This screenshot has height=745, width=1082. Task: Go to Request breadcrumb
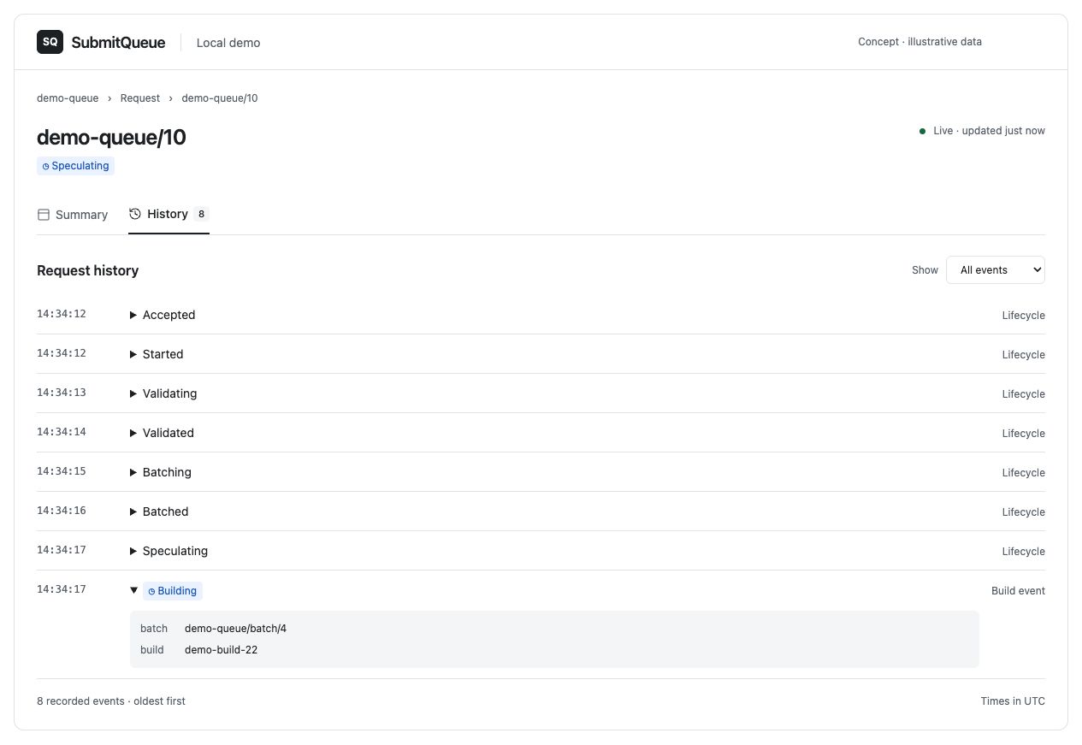140,98
